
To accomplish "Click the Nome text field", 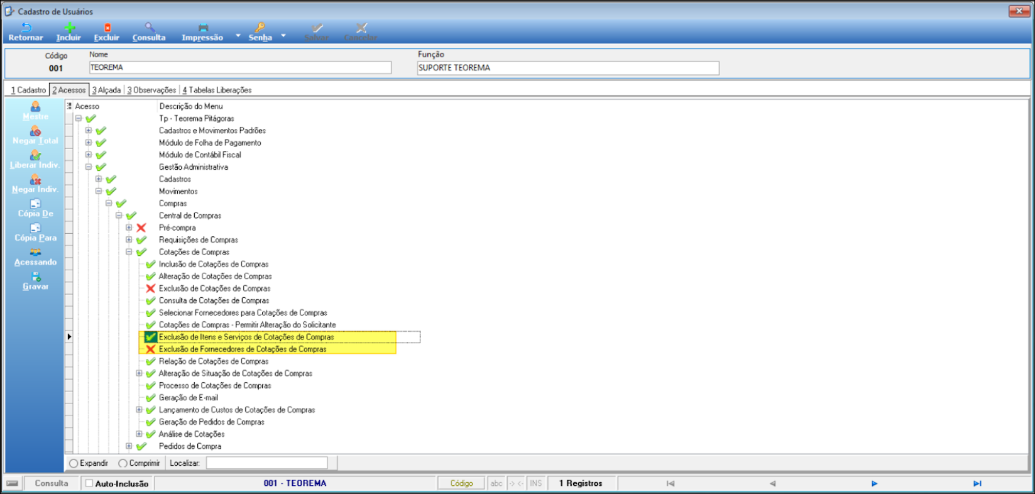I will pos(240,67).
